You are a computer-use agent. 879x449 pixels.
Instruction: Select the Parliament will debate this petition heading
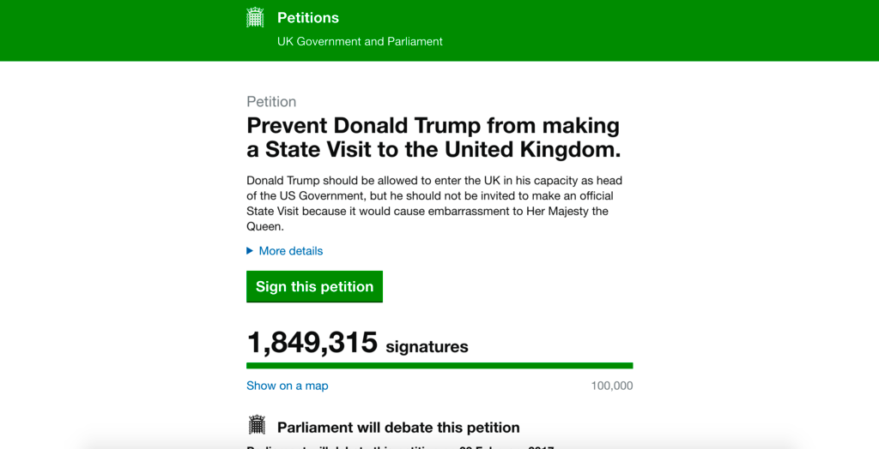pyautogui.click(x=398, y=428)
